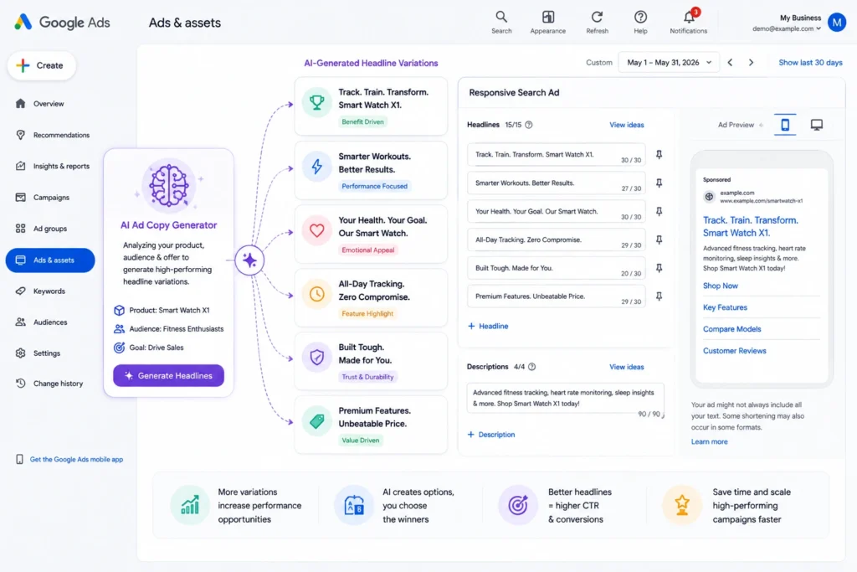857x572 pixels.
Task: Click the shield icon on Trust & Durability card
Action: click(317, 358)
